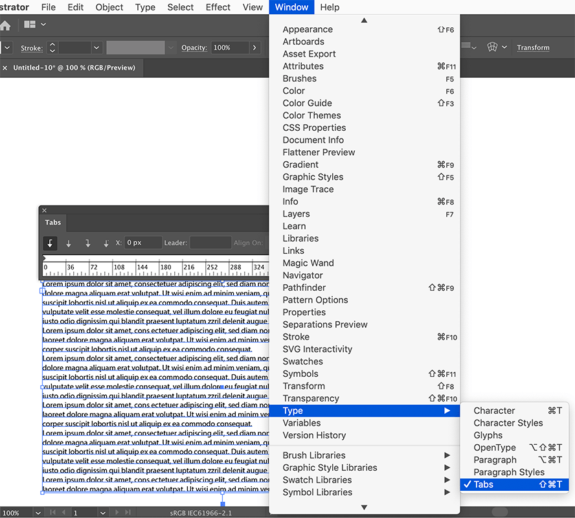
Task: Select the Right-Justified tab stop icon
Action: tap(87, 243)
